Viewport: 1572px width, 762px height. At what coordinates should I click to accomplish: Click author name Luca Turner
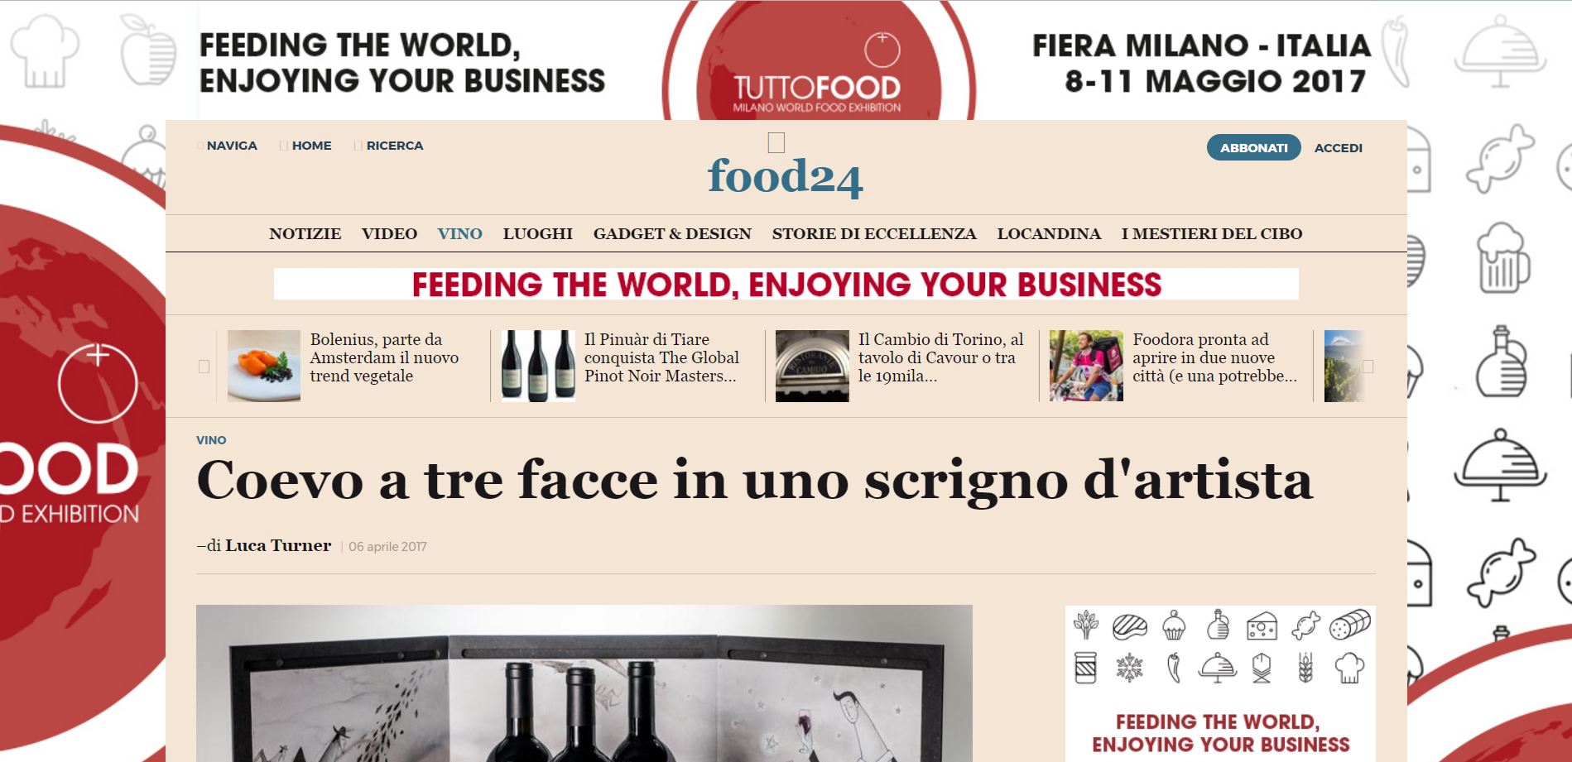278,546
